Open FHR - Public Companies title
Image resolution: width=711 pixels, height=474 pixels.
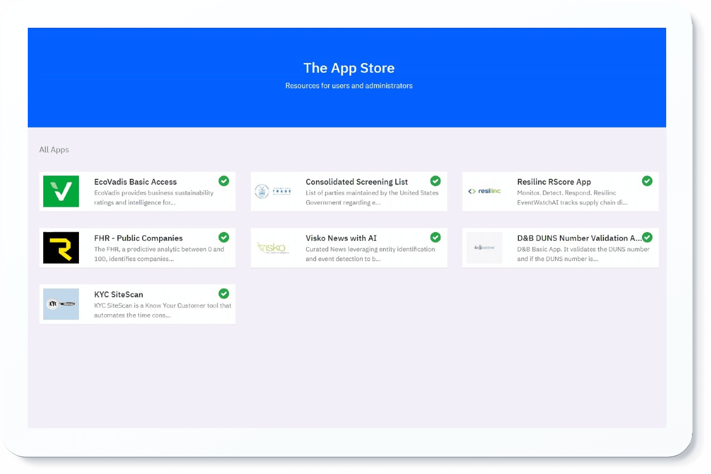coord(139,238)
